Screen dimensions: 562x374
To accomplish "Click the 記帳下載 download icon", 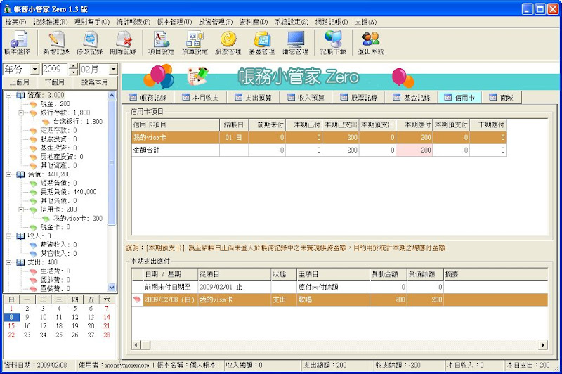I will coord(332,42).
